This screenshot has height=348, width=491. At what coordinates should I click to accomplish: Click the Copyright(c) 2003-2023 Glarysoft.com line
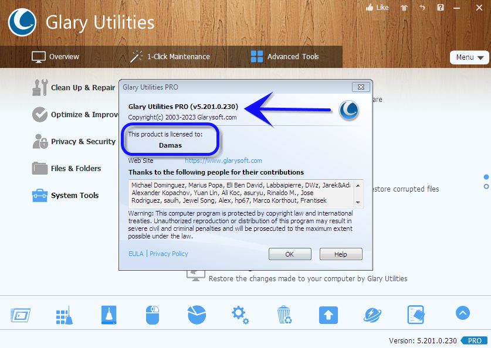click(x=182, y=117)
